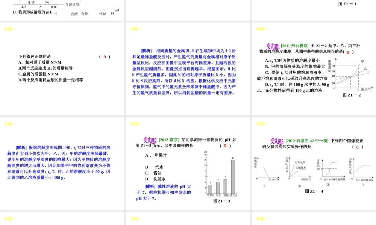
Task: Click the pH number line showing 食醋, 食盐, 纯碱
Action: [x=87, y=12]
